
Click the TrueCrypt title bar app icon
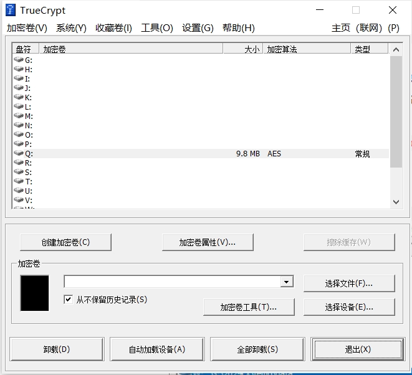[x=11, y=10]
